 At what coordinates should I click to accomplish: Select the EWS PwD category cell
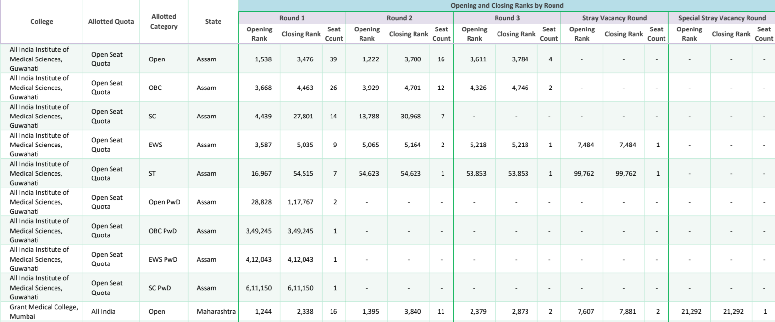tap(163, 260)
